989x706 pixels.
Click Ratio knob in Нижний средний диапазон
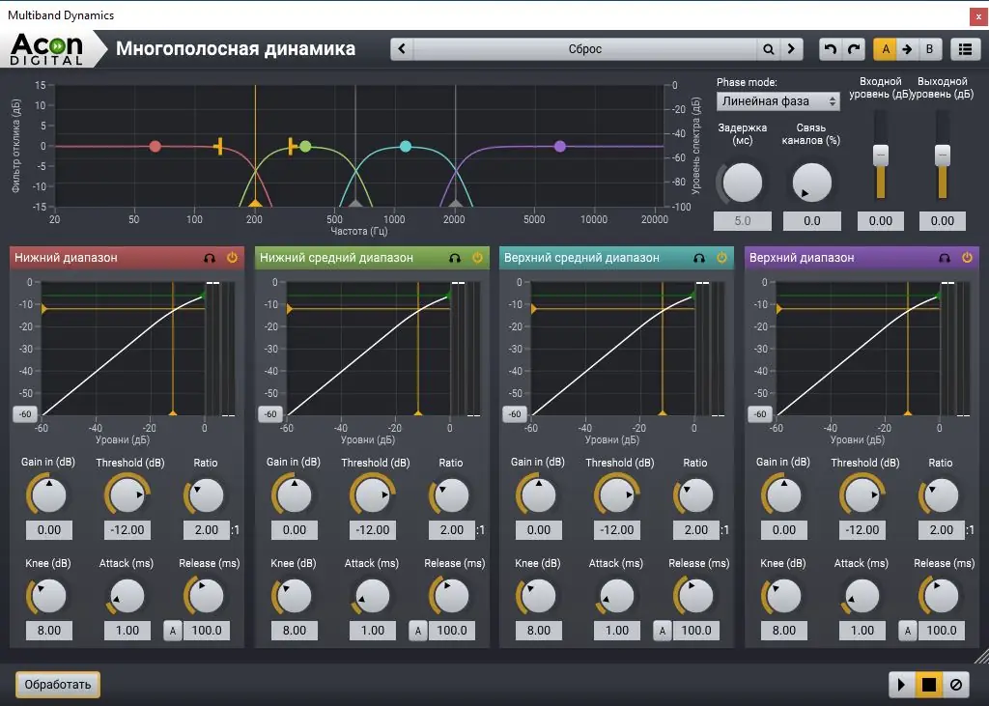pos(451,495)
